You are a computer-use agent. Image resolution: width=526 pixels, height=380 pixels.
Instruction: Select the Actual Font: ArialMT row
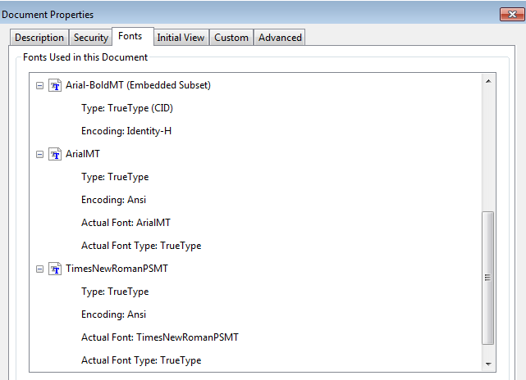[x=126, y=223]
